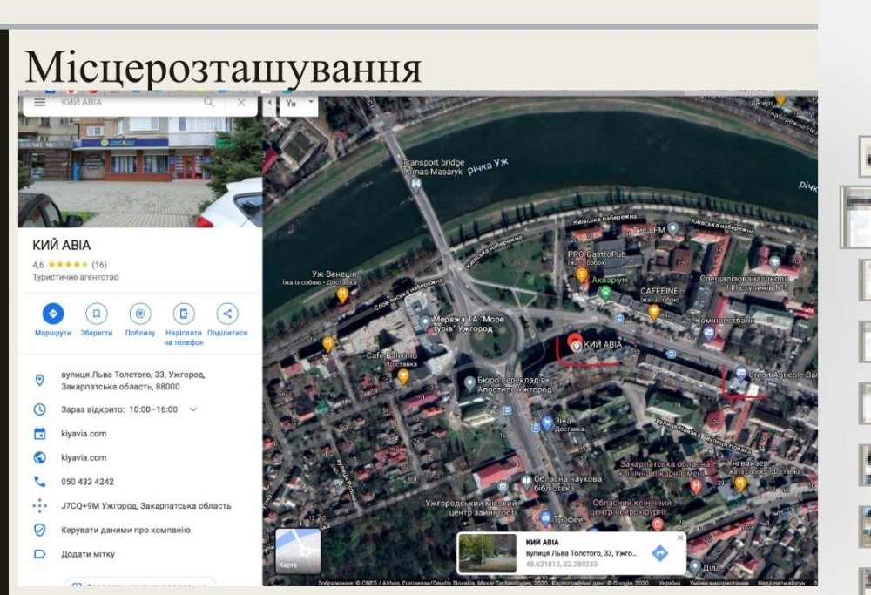
Task: Click the red КИЙ АВІА map pin
Action: coord(575,342)
